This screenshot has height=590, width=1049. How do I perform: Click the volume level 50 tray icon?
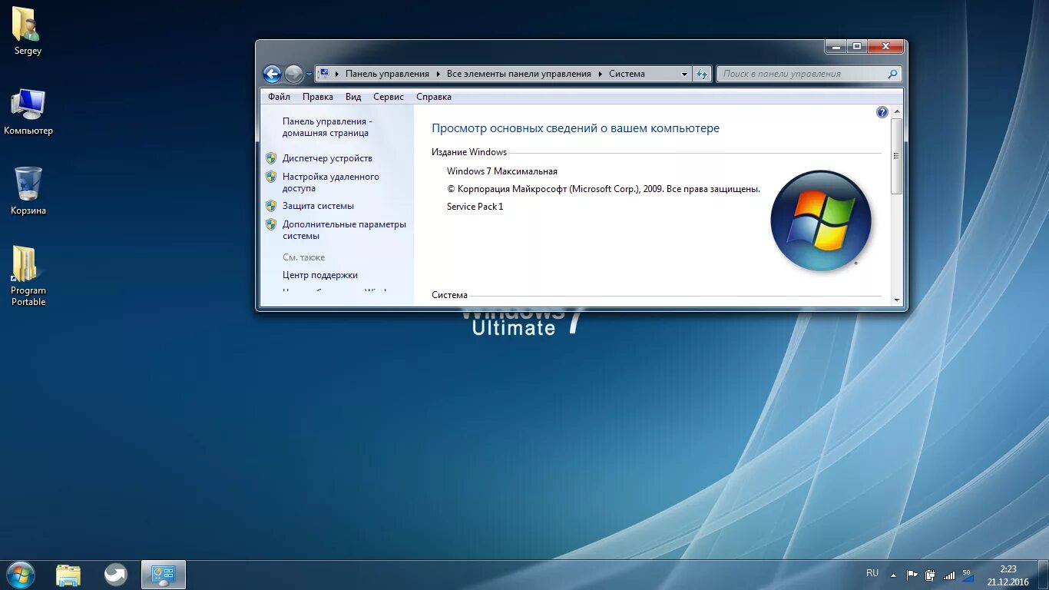click(968, 575)
